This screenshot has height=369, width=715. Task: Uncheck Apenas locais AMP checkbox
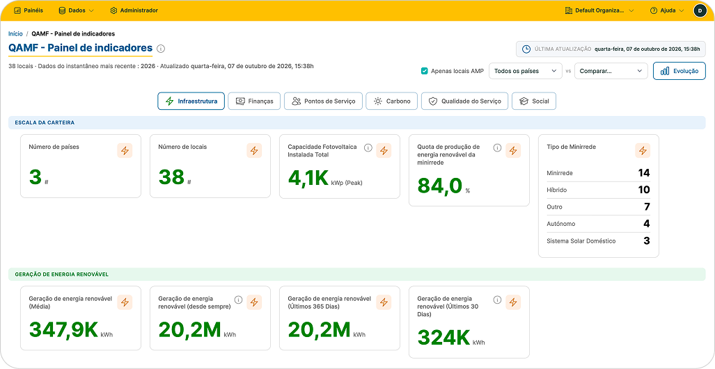425,71
